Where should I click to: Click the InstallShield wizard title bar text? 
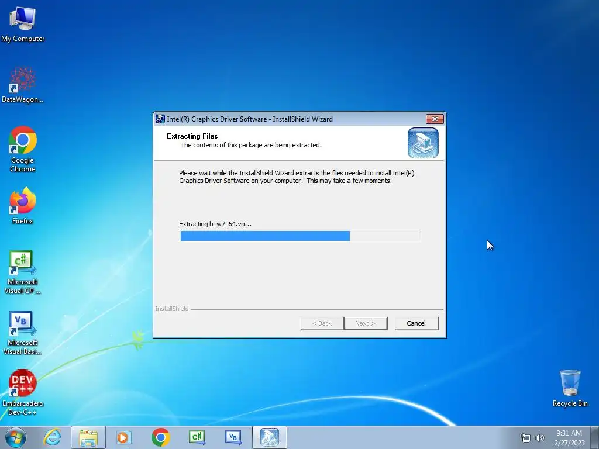(x=250, y=119)
